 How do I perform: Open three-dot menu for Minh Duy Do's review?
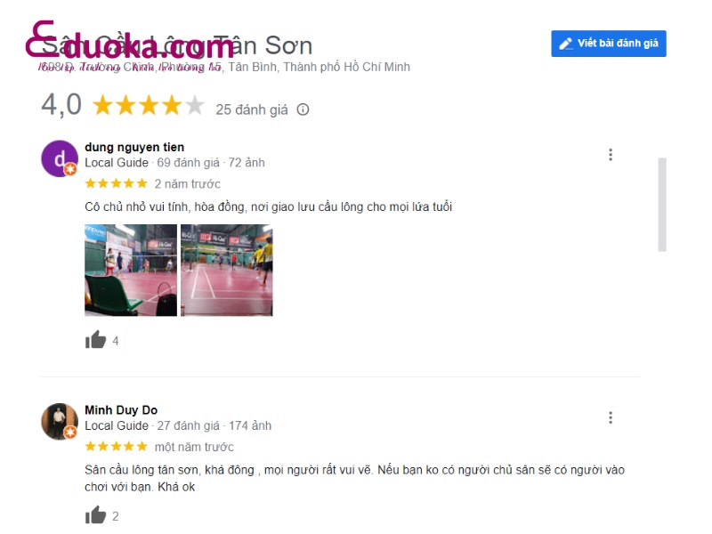tap(611, 417)
